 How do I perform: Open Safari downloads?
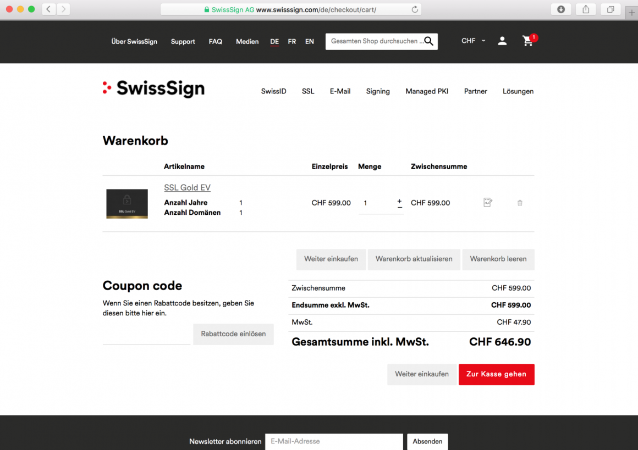pyautogui.click(x=560, y=9)
